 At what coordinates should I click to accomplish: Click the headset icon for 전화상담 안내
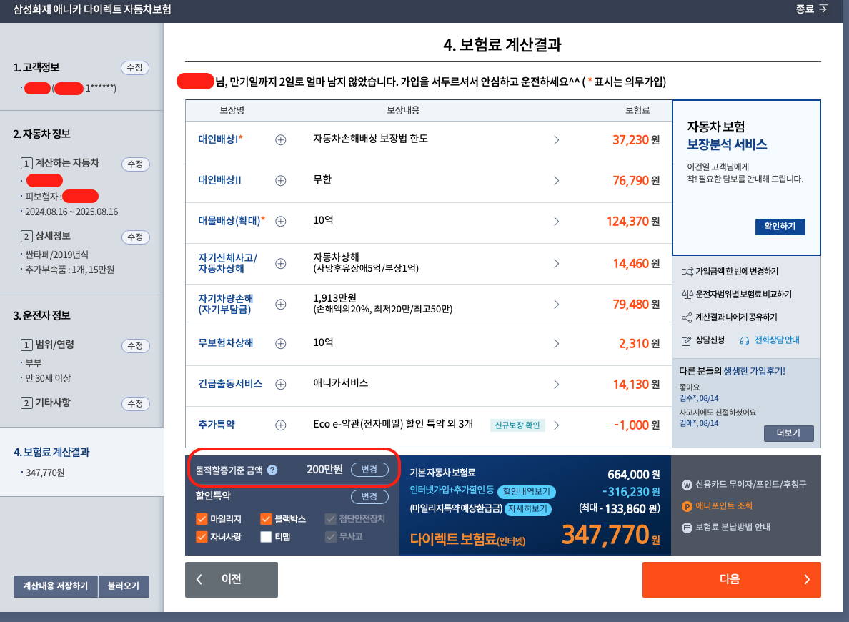[x=745, y=341]
